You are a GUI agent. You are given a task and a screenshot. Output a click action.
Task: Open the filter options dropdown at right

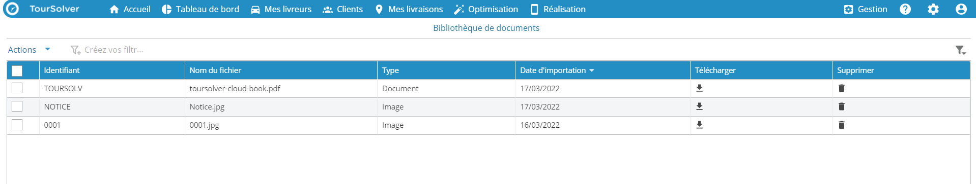(x=960, y=50)
